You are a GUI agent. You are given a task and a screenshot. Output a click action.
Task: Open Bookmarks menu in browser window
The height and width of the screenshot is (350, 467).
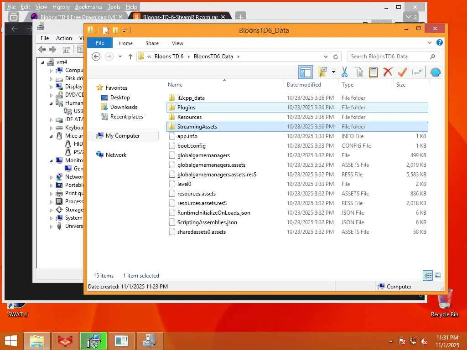tap(88, 7)
